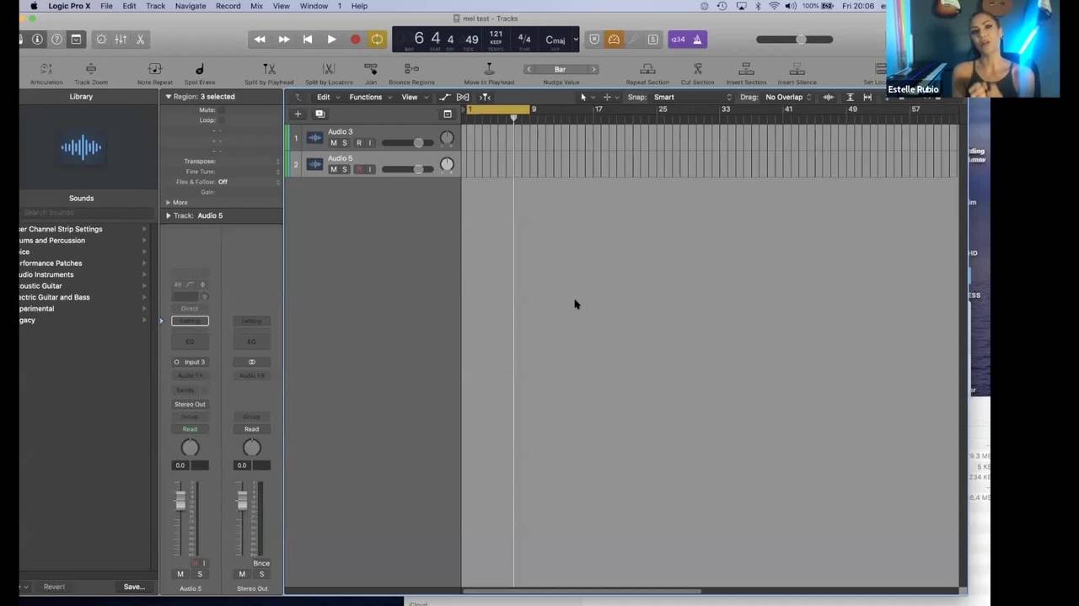Screen dimensions: 1079x606
Task: Open the Drag No Overlap dropdown
Action: (x=788, y=97)
